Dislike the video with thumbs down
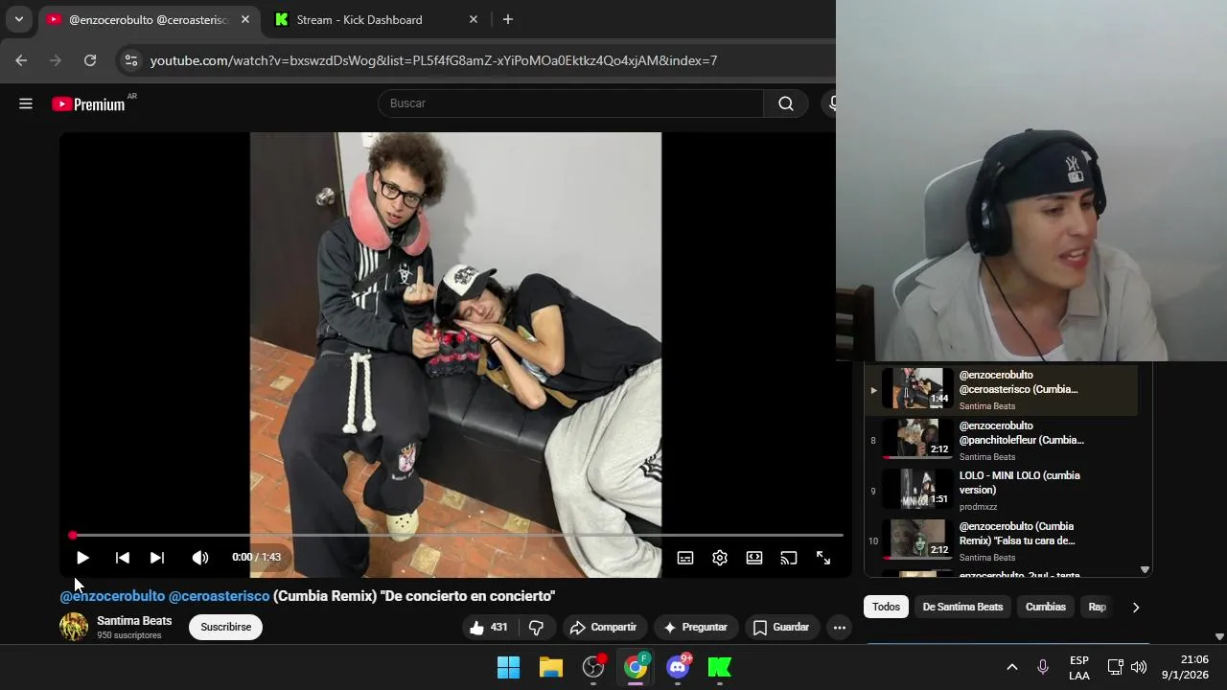This screenshot has height=690, width=1227. [537, 628]
